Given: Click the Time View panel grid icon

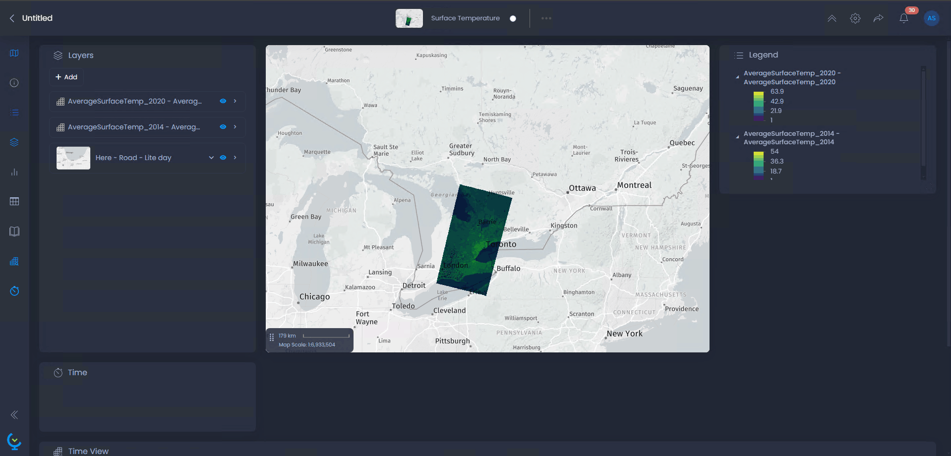Looking at the screenshot, I should point(58,451).
